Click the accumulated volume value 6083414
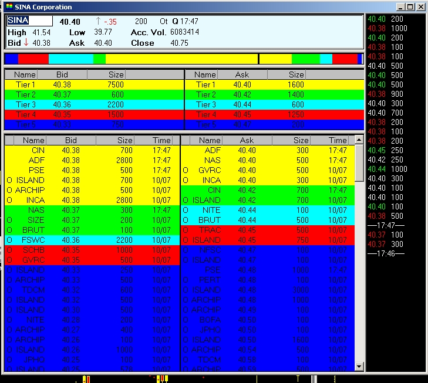This screenshot has width=428, height=383. (x=184, y=32)
